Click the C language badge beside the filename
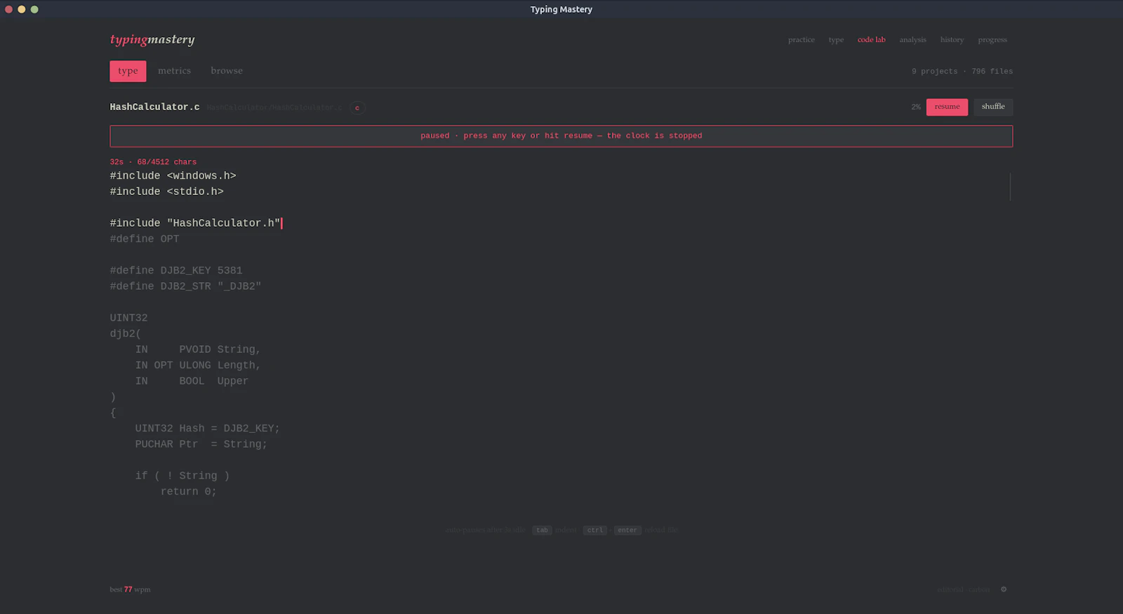 point(357,108)
